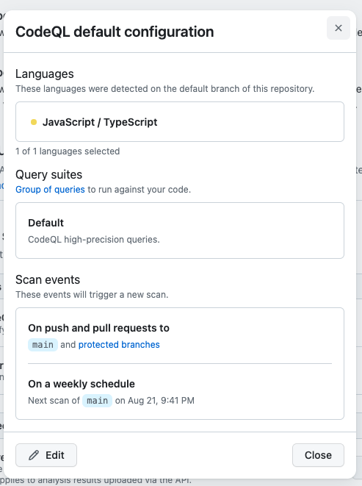Click the 1 of 1 languages selected text
The image size is (362, 486).
(68, 151)
